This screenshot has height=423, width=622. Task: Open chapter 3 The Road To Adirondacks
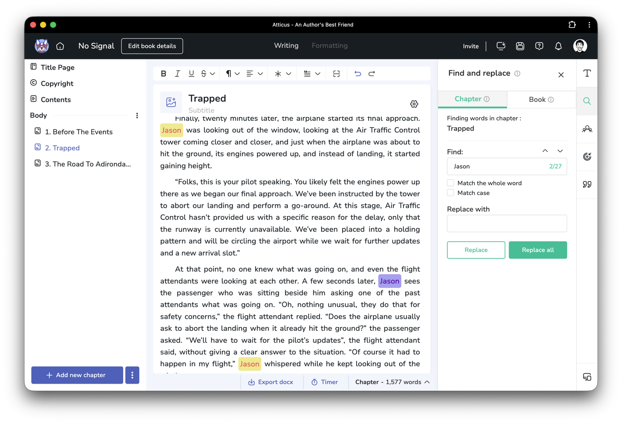[x=87, y=164]
